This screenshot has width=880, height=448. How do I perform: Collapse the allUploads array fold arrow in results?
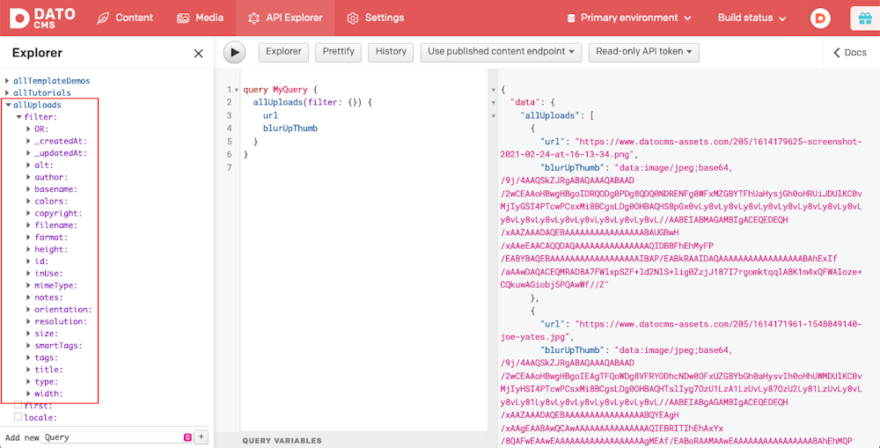493,115
